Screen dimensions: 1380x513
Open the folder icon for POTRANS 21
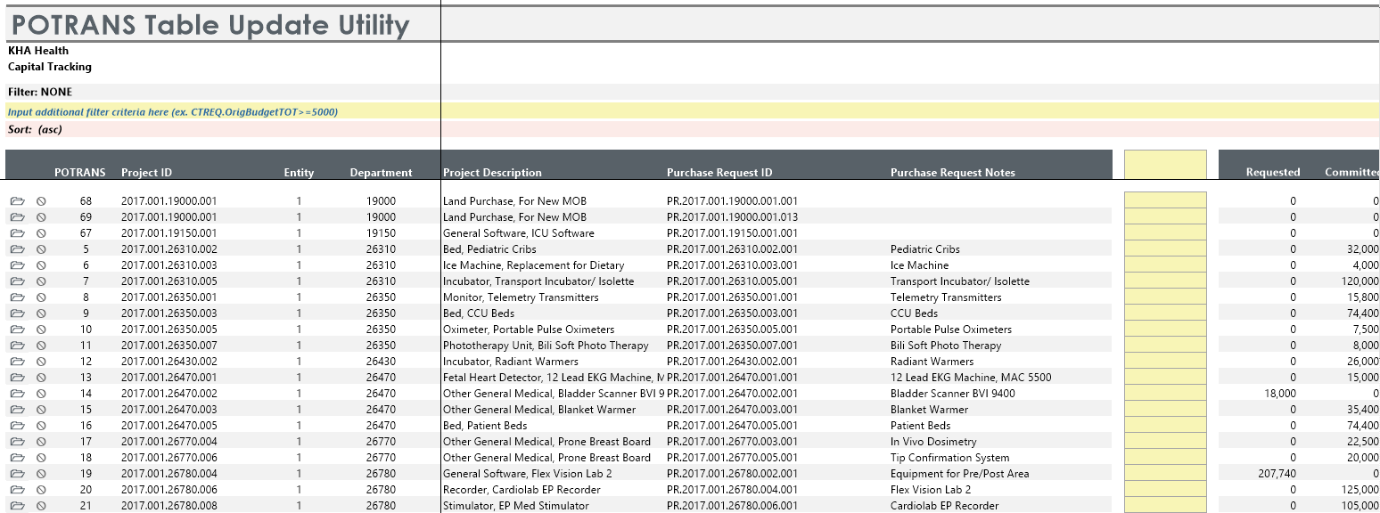pyautogui.click(x=17, y=506)
